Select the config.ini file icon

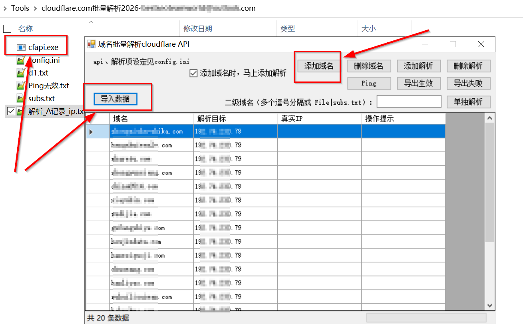(21, 60)
